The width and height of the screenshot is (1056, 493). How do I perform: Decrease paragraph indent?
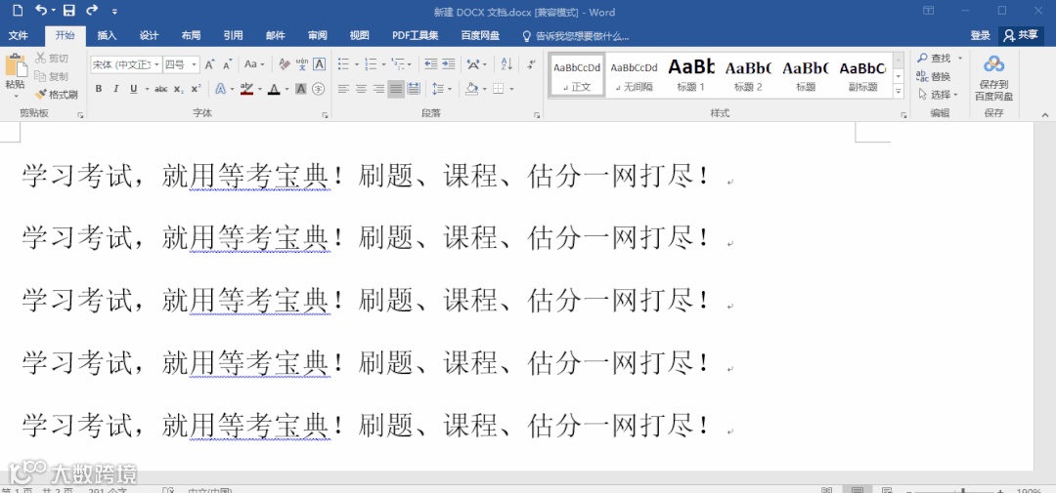pyautogui.click(x=431, y=64)
